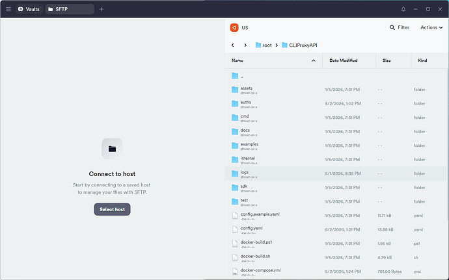Screen dimensions: 449x280
Task: Select the sdk folder icon
Action: [x=235, y=188]
